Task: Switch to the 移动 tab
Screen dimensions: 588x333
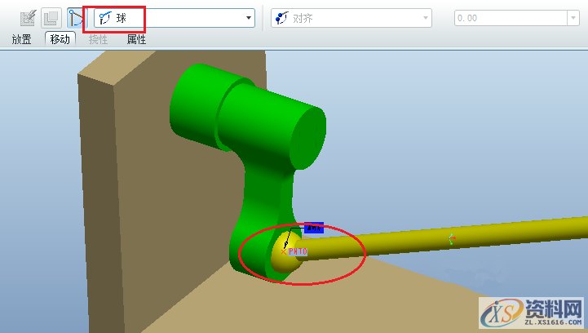Action: click(60, 39)
